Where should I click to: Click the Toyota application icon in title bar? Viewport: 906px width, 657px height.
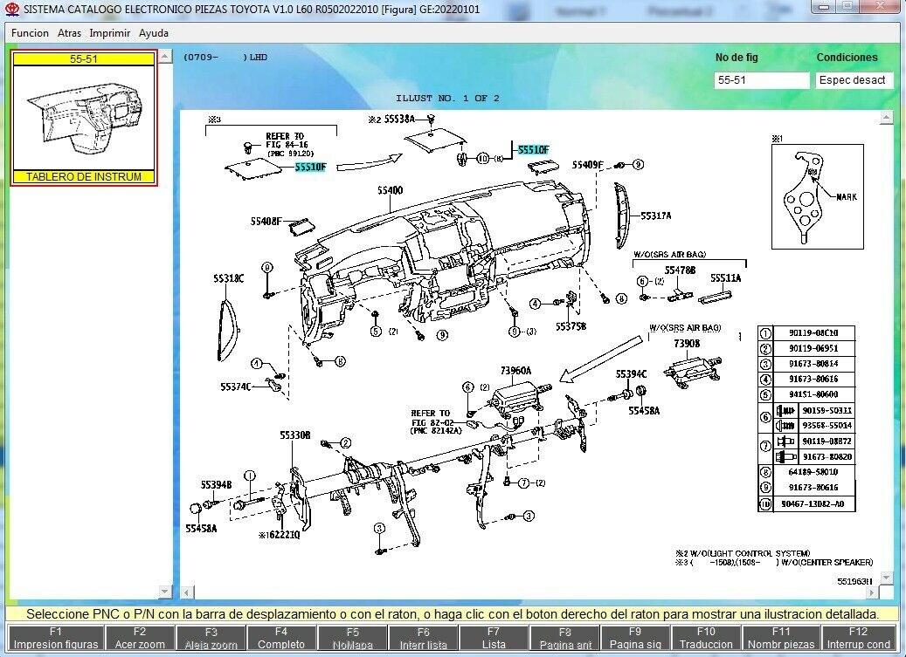point(11,8)
